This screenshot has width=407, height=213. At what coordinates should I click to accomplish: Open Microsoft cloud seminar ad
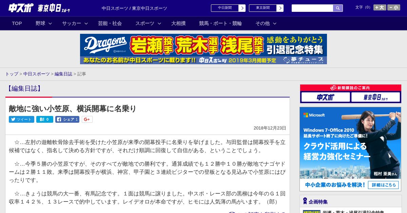[x=350, y=149]
